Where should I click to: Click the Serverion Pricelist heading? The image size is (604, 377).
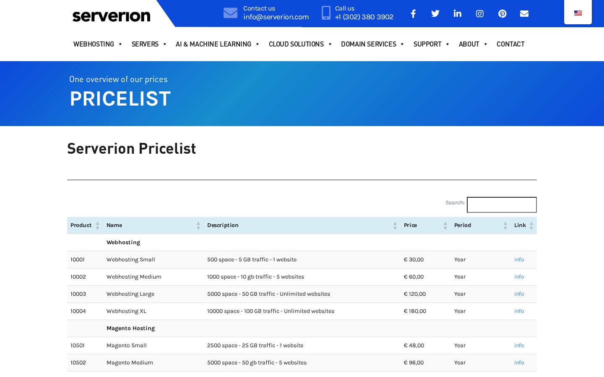(x=131, y=149)
